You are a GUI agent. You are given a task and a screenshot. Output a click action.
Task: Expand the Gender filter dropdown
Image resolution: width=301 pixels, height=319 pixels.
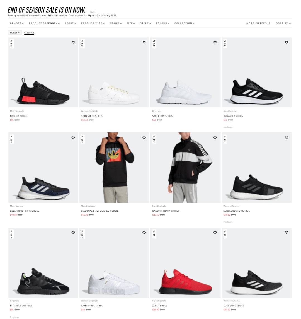17,23
